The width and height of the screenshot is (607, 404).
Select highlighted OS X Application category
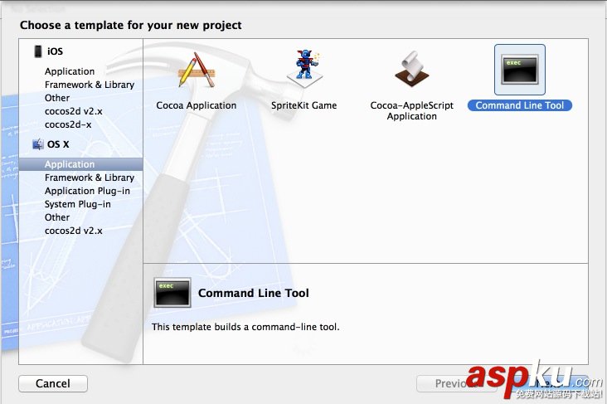pyautogui.click(x=81, y=164)
